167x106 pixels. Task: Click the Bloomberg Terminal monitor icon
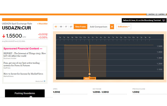point(164,20)
